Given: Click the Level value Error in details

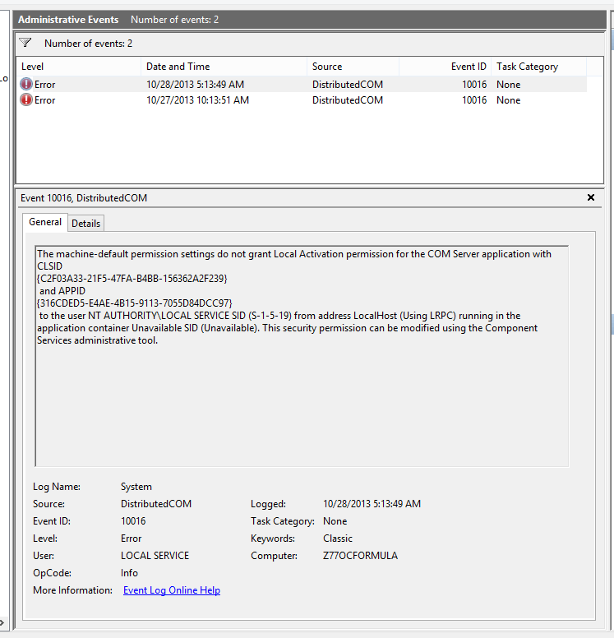Looking at the screenshot, I should coord(131,539).
